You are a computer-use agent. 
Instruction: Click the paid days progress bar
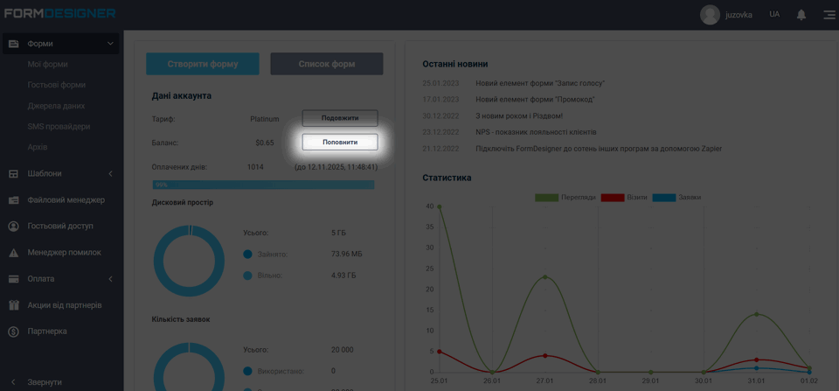(x=263, y=185)
